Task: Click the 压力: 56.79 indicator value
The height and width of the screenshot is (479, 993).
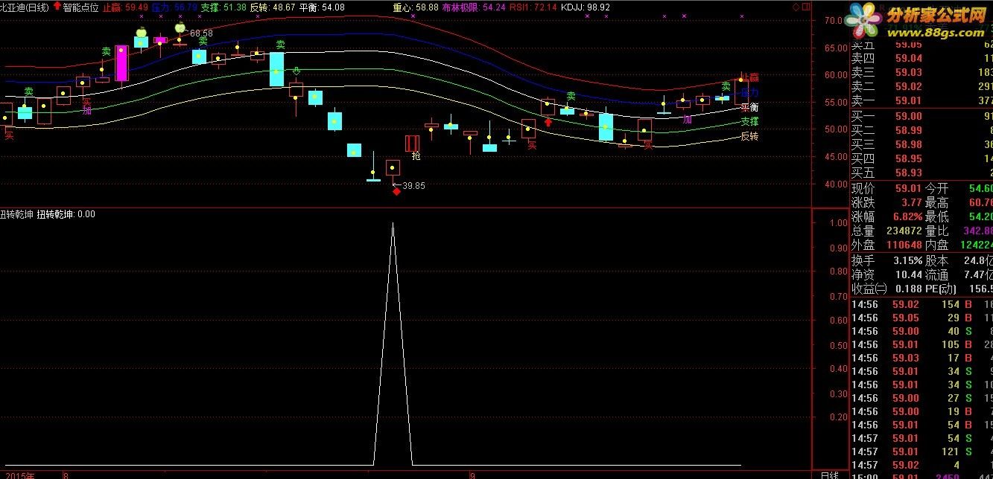Action: (x=174, y=7)
